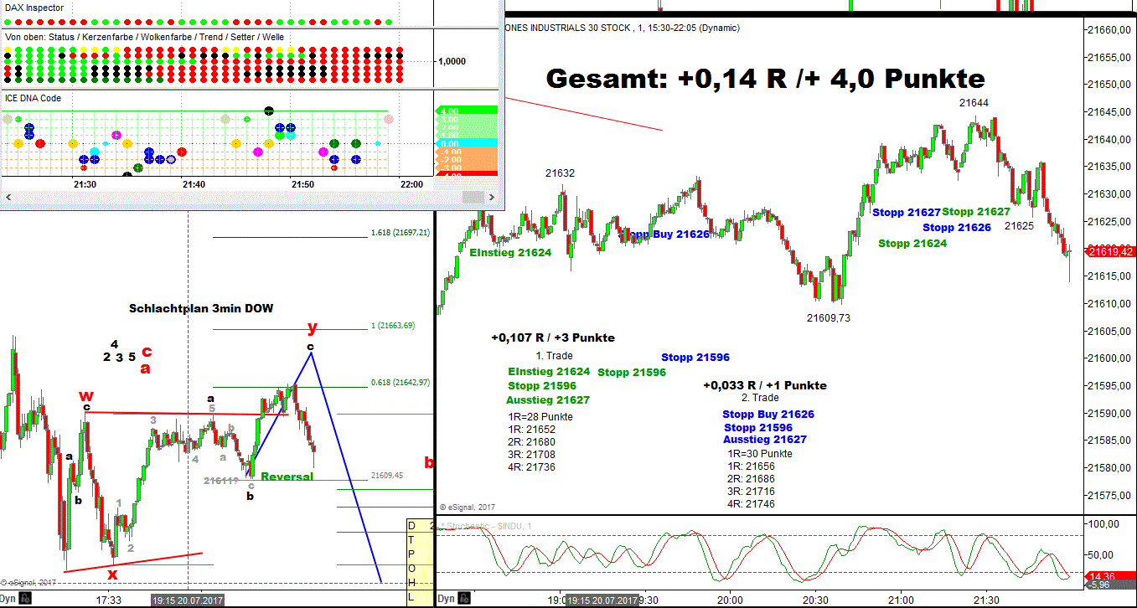Click the lock icon beside left chart's Dyn

26,599
